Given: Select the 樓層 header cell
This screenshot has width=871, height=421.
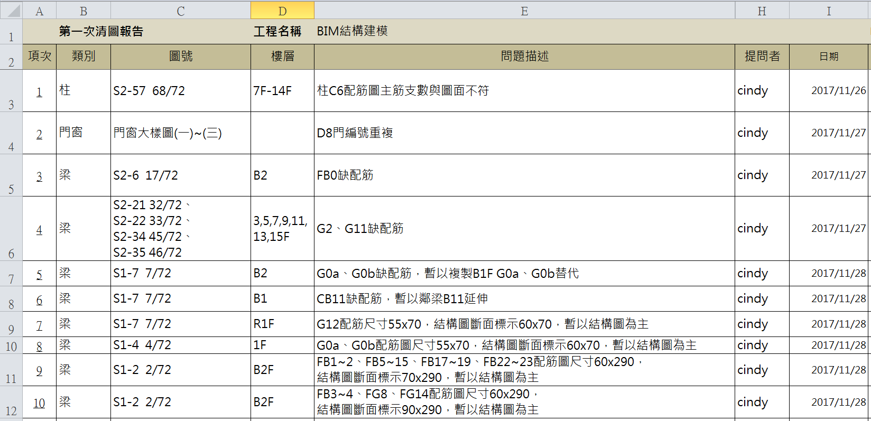Looking at the screenshot, I should click(282, 57).
